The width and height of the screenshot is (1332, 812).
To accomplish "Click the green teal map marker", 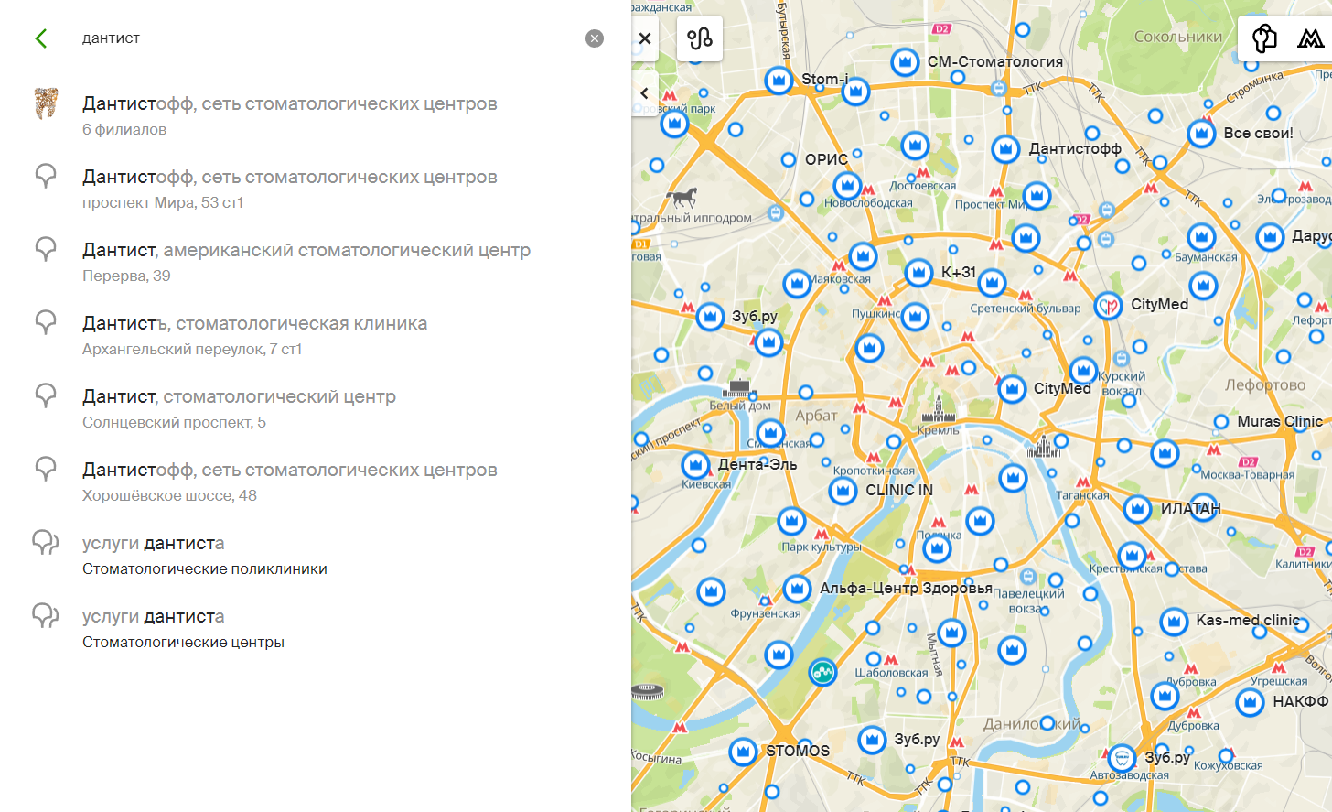I will tap(822, 673).
